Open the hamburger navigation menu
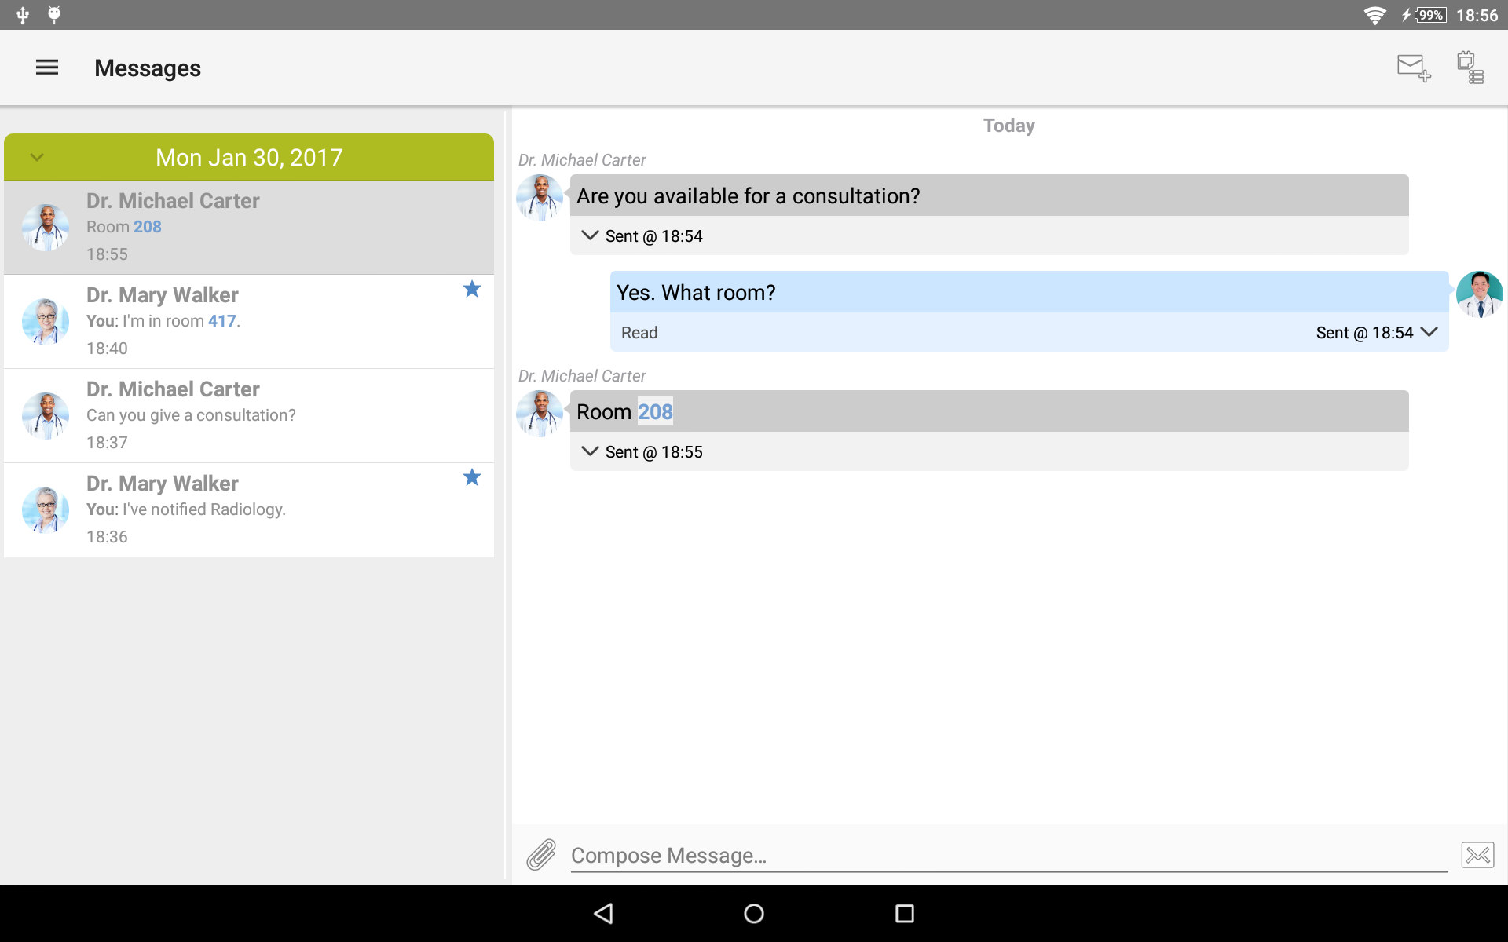 point(47,68)
